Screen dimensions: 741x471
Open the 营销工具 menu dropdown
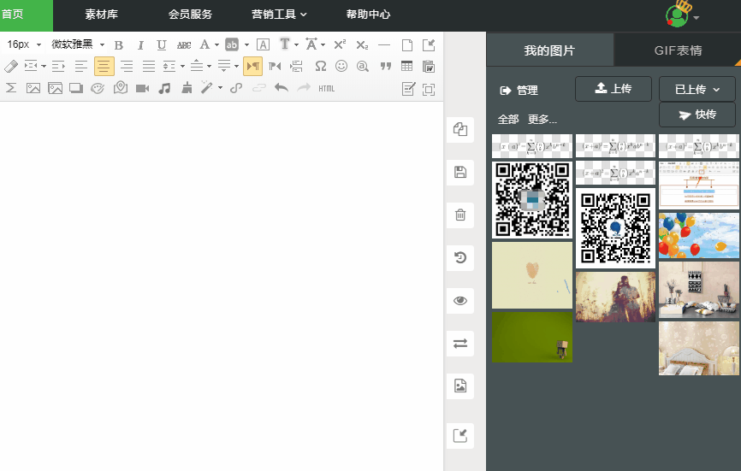279,15
